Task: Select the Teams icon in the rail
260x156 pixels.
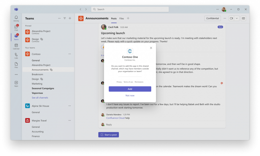Action: [16, 37]
